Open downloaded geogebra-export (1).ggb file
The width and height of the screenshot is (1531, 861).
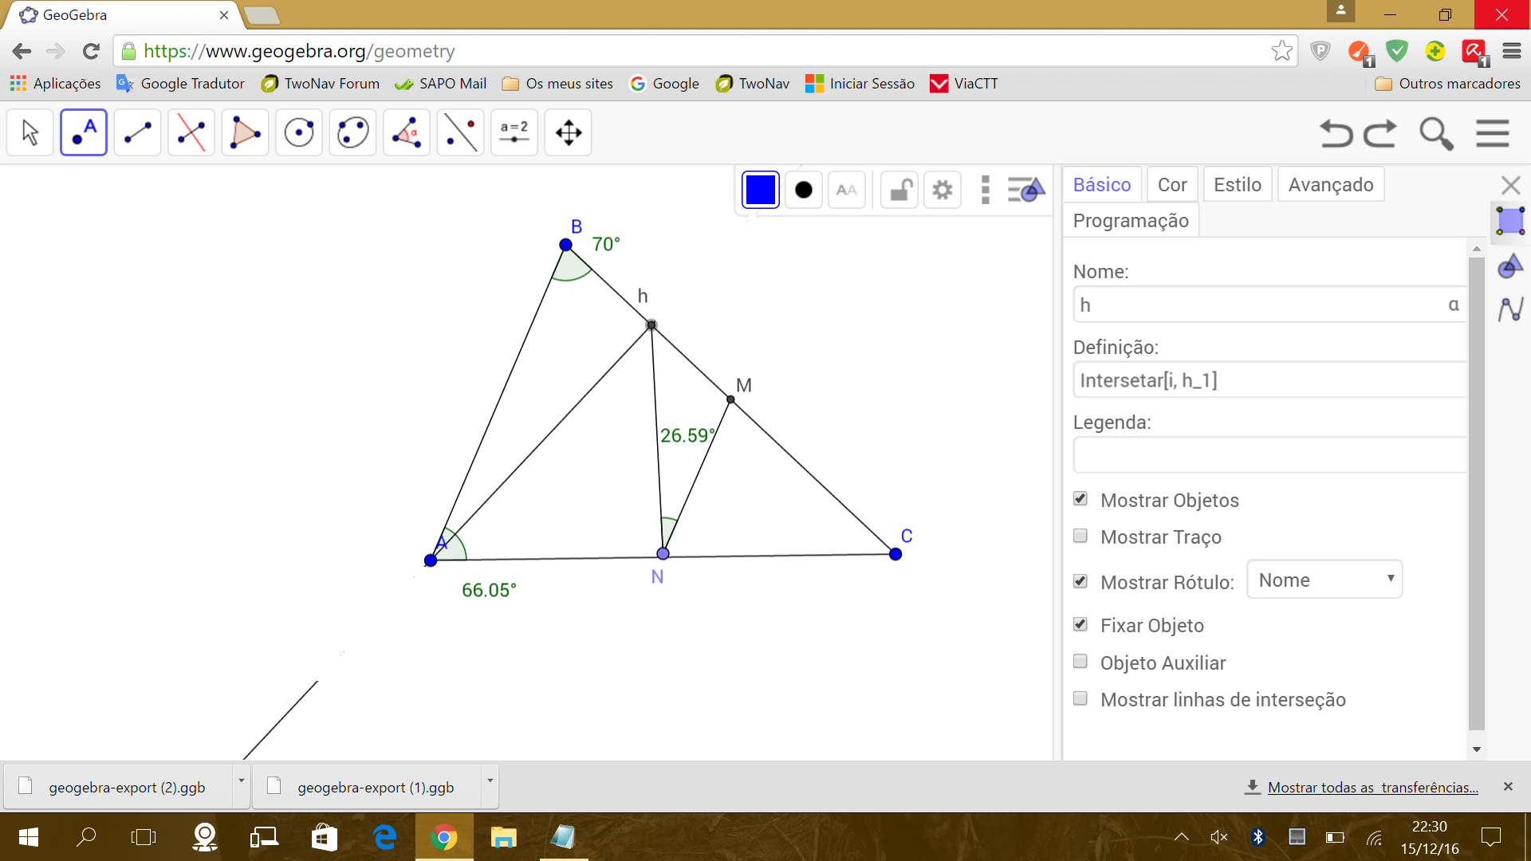tap(368, 787)
